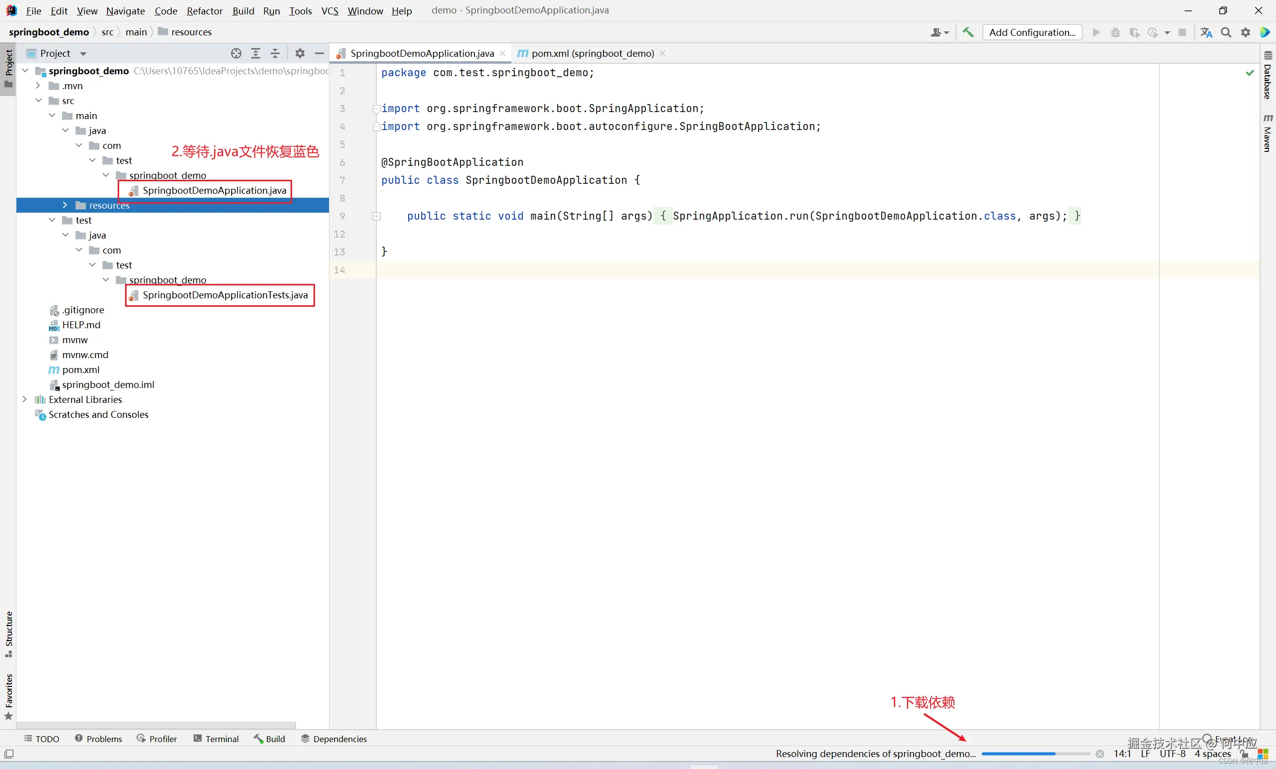Switch to the pom.xml editor tab
The width and height of the screenshot is (1276, 769).
593,53
